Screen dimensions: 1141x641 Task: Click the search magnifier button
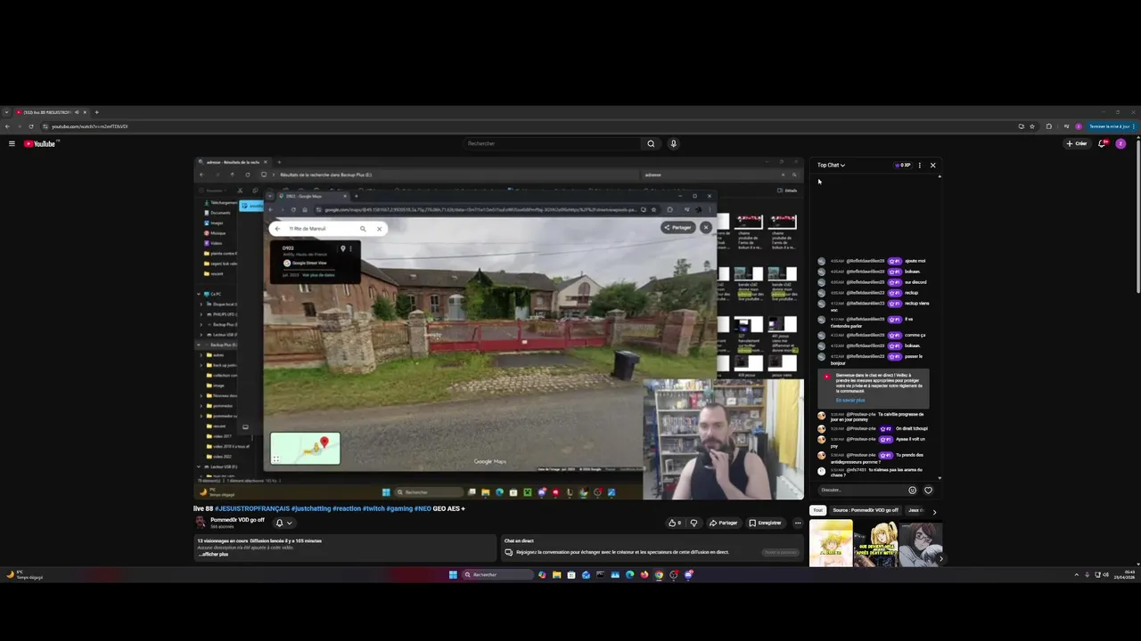point(651,143)
